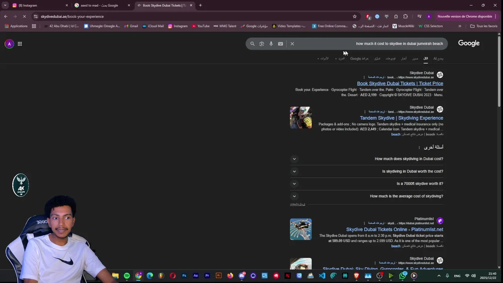Open Tous les favoris folder
This screenshot has width=503, height=283.
coord(484,26)
